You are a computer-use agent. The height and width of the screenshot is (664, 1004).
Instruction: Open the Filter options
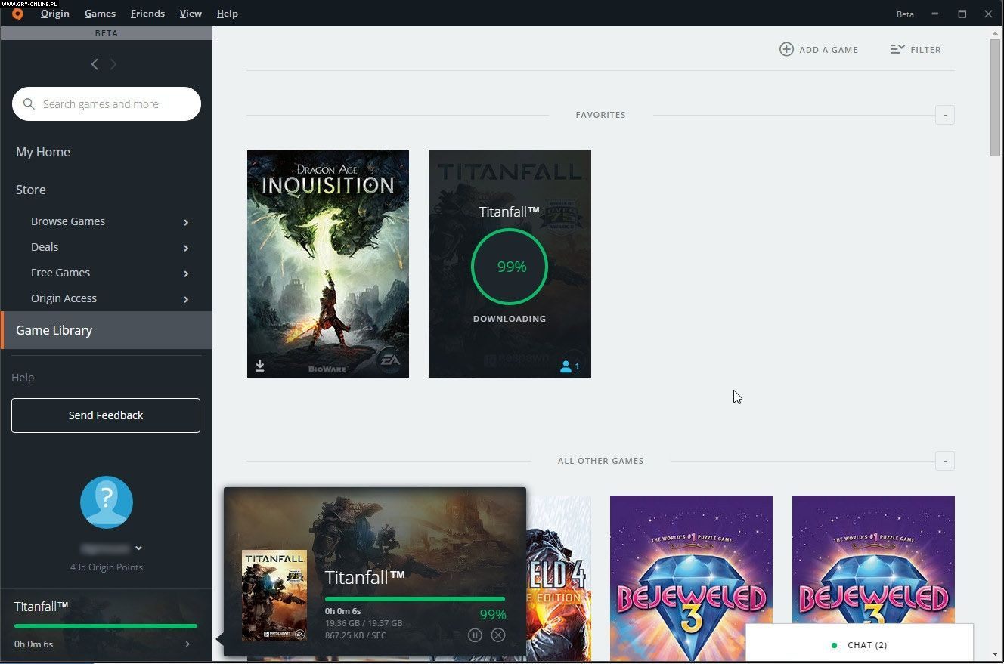click(x=916, y=49)
